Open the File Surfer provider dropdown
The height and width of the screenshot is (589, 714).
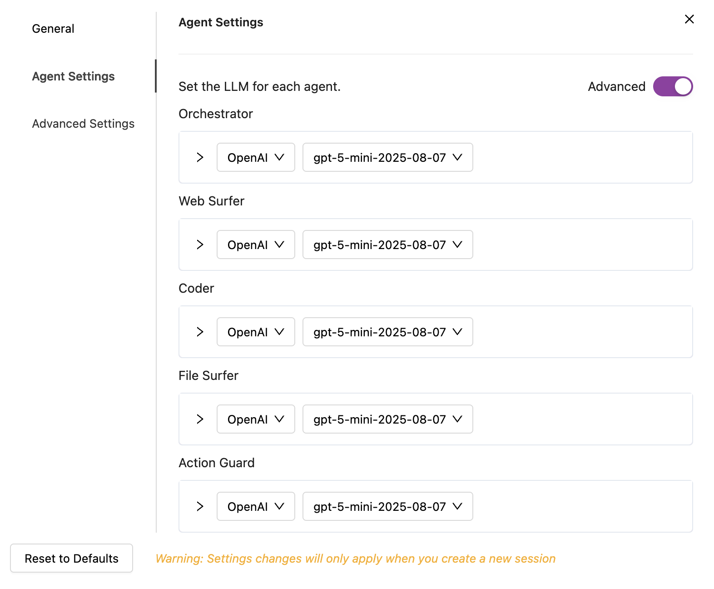click(x=256, y=419)
